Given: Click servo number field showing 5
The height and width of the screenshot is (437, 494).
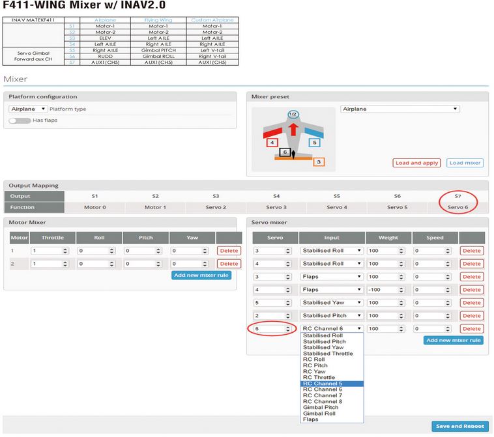Looking at the screenshot, I should 272,303.
